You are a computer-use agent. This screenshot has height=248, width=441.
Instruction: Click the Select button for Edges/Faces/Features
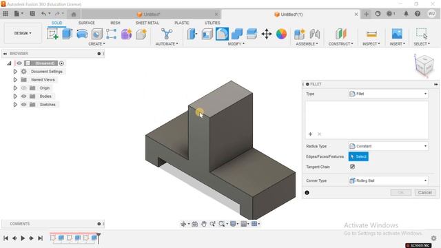358,156
